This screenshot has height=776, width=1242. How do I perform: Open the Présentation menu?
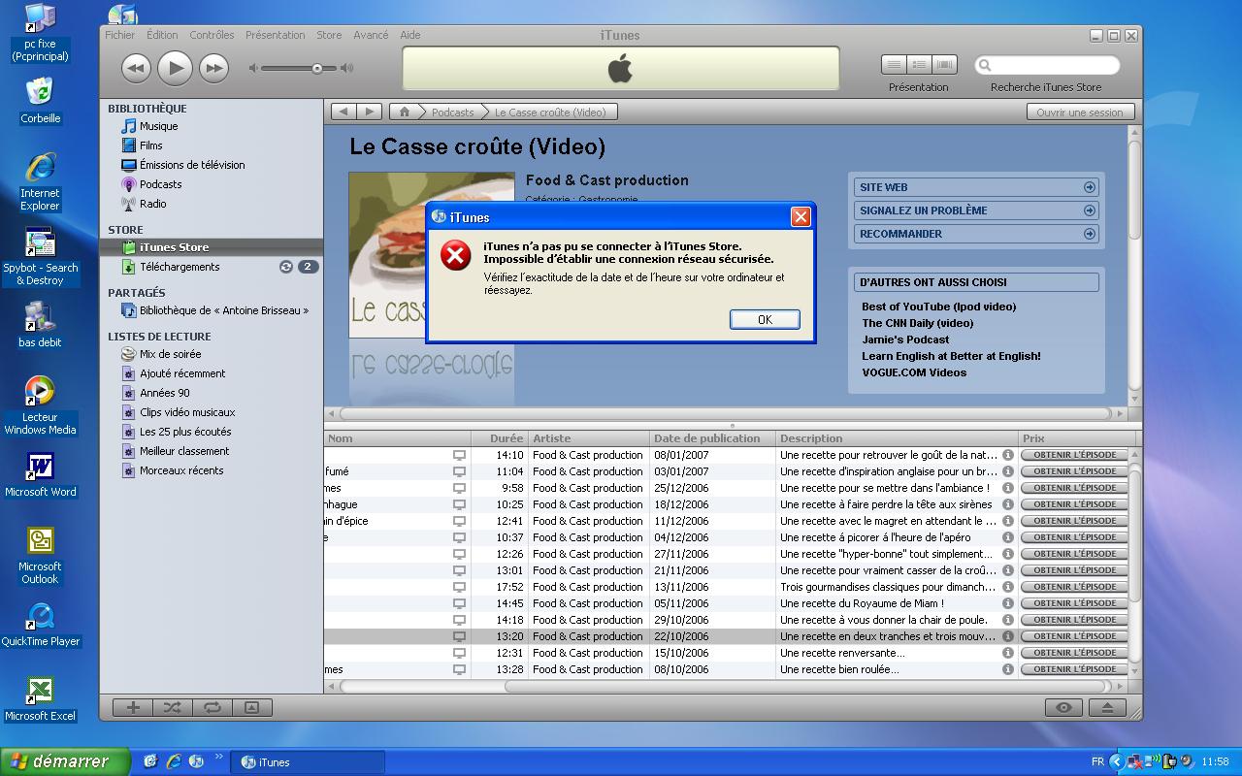point(275,35)
